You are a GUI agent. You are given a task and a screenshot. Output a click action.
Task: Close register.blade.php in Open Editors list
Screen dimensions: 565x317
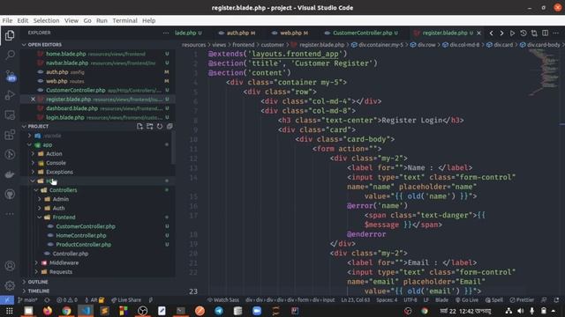pos(33,100)
